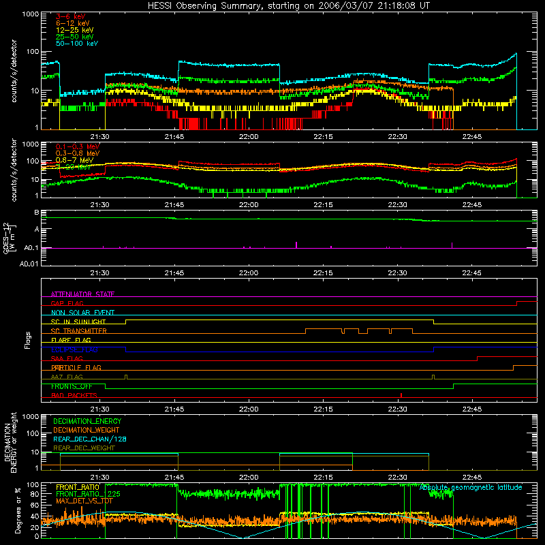Viewport: 545px width, 545px height.
Task: Click the 22:30 tick label under the Flags panel
Action: [x=397, y=409]
